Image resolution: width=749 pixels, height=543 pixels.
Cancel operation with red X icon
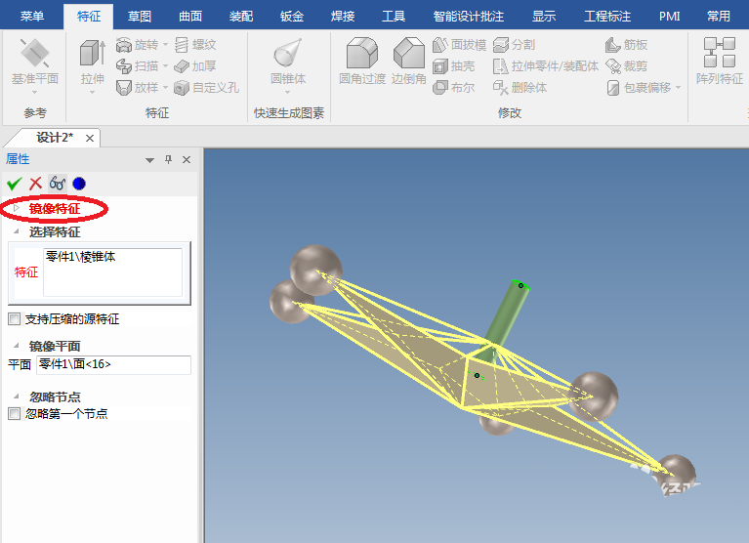(36, 184)
